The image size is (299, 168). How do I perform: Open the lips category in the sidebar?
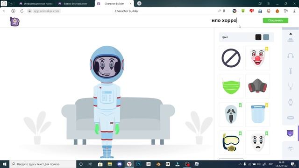[291, 148]
